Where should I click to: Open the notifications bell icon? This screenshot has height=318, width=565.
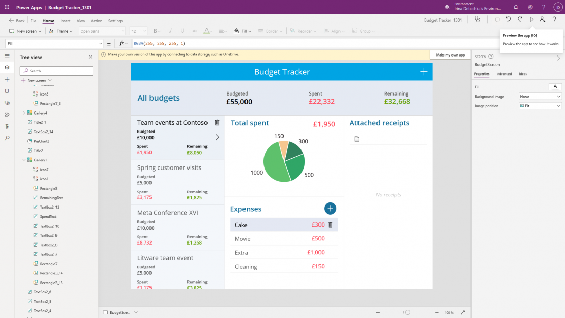516,7
